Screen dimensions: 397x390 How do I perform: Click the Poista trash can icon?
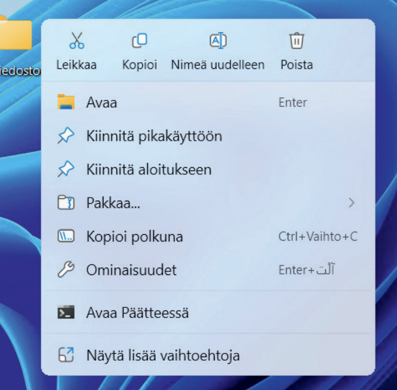click(x=297, y=41)
